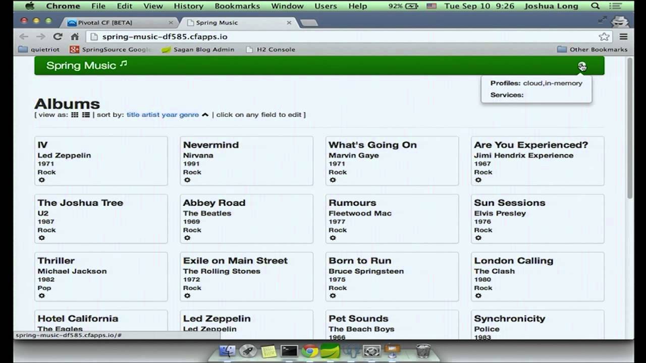This screenshot has height=363, width=646.
Task: Switch albums to list view
Action: click(86, 115)
